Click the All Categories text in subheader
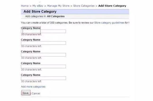 click(56, 16)
